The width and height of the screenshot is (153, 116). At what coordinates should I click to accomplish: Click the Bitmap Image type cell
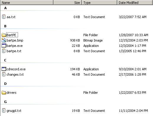(x=93, y=40)
